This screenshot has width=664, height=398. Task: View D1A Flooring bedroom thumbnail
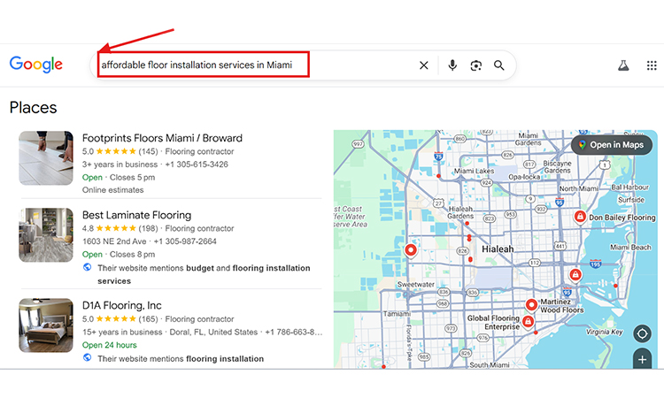tap(46, 325)
